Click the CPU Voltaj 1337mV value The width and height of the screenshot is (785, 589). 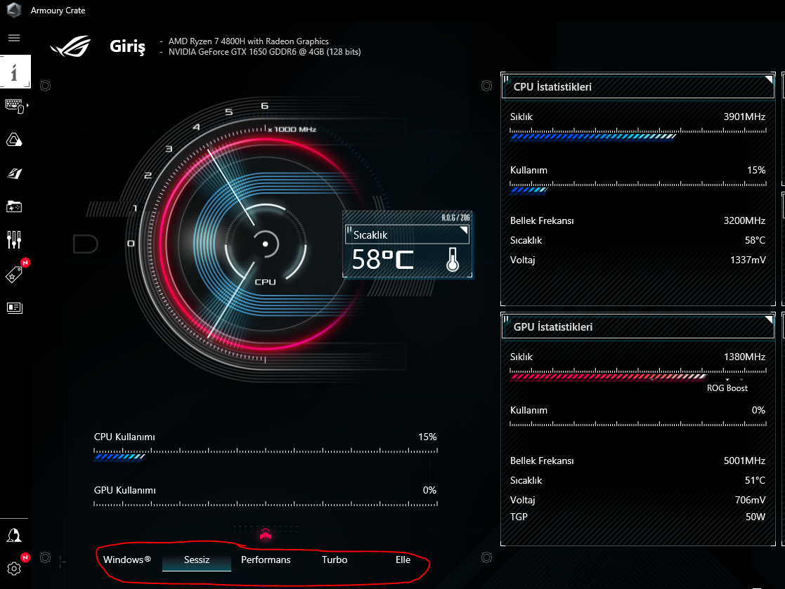(x=748, y=260)
